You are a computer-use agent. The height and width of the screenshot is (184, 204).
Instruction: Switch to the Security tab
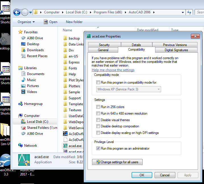click(x=104, y=45)
